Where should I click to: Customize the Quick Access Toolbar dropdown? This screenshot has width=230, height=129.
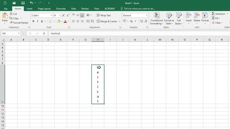(49, 3)
